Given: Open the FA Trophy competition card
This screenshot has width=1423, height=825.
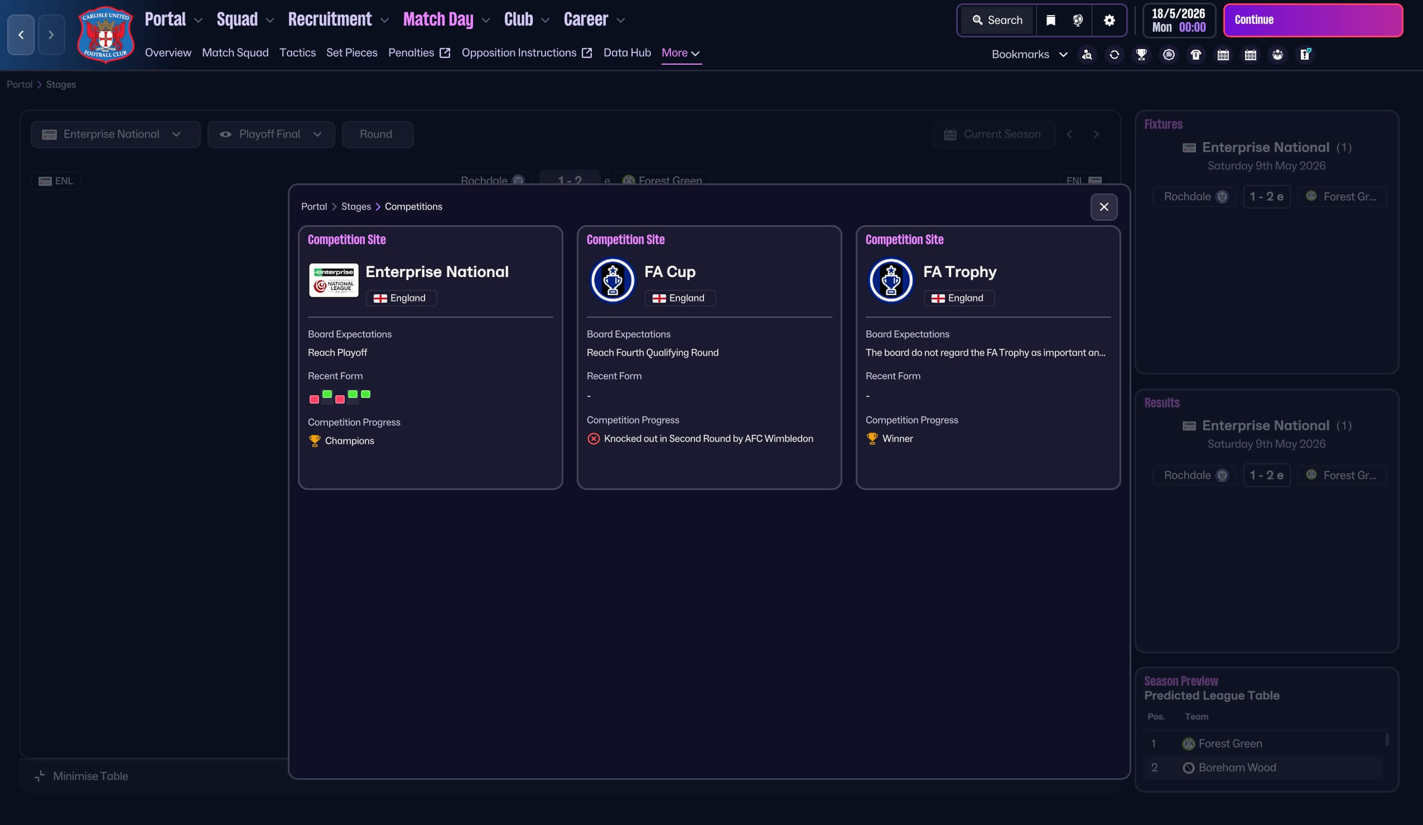Looking at the screenshot, I should [988, 357].
